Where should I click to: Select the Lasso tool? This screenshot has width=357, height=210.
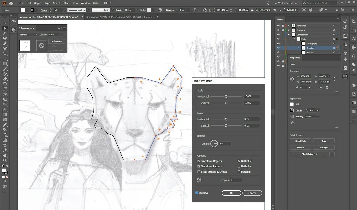(x=5, y=38)
